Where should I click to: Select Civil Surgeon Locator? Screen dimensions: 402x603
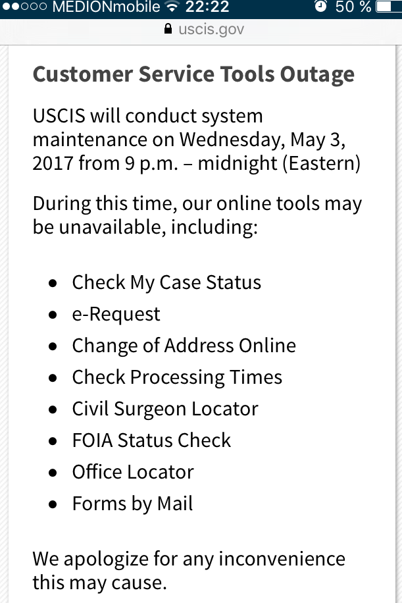tap(165, 409)
